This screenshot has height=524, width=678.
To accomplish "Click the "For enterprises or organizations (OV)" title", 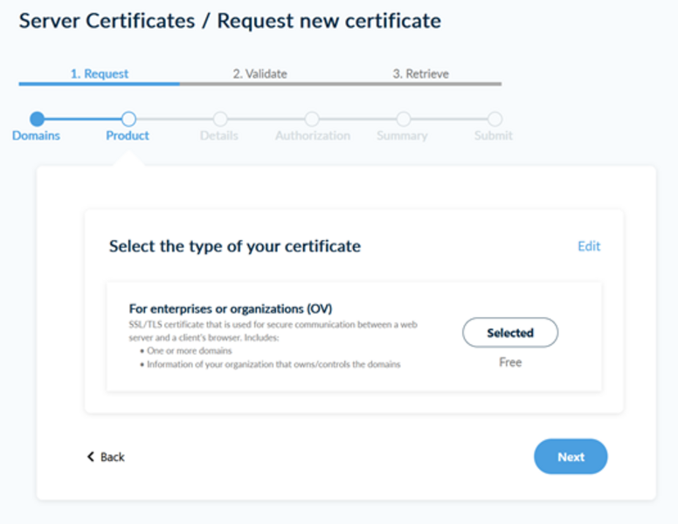I will (231, 308).
